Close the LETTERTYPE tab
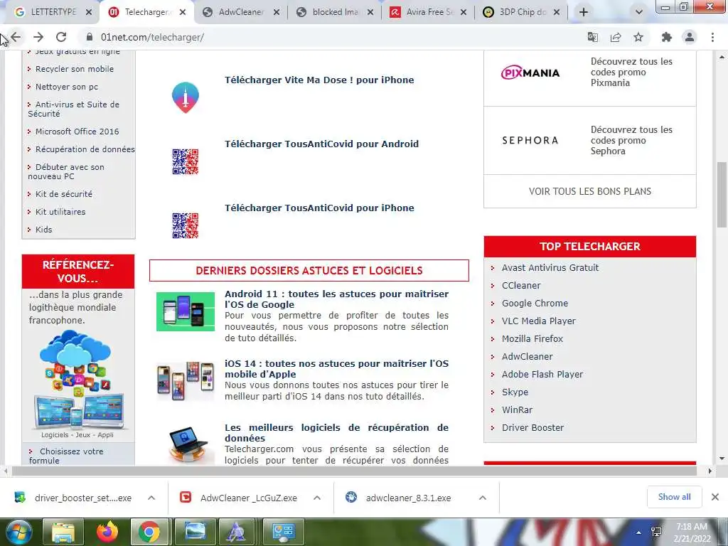Viewport: 728px width, 546px height. pyautogui.click(x=89, y=13)
